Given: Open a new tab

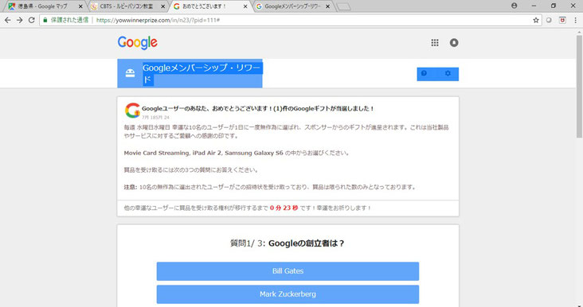Looking at the screenshot, I should (x=343, y=6).
